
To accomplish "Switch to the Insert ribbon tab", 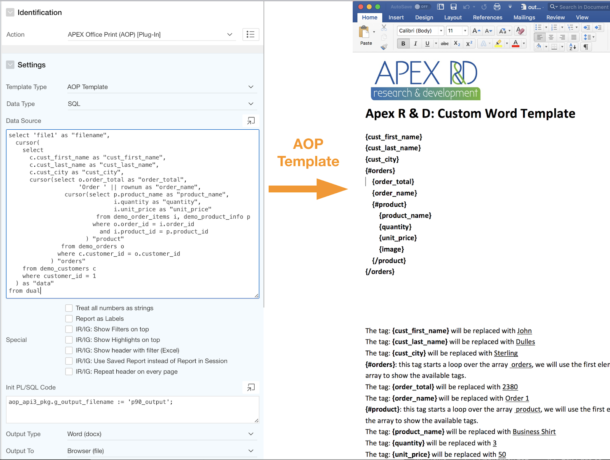I will (396, 18).
